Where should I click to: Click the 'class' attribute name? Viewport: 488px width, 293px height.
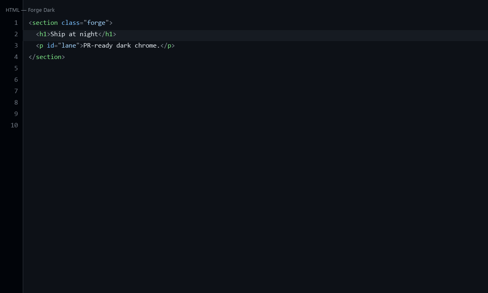click(71, 23)
